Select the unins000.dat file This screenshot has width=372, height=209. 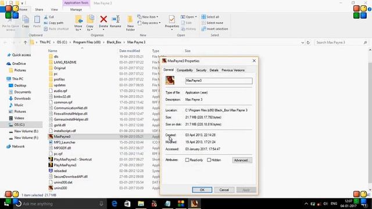point(63,182)
